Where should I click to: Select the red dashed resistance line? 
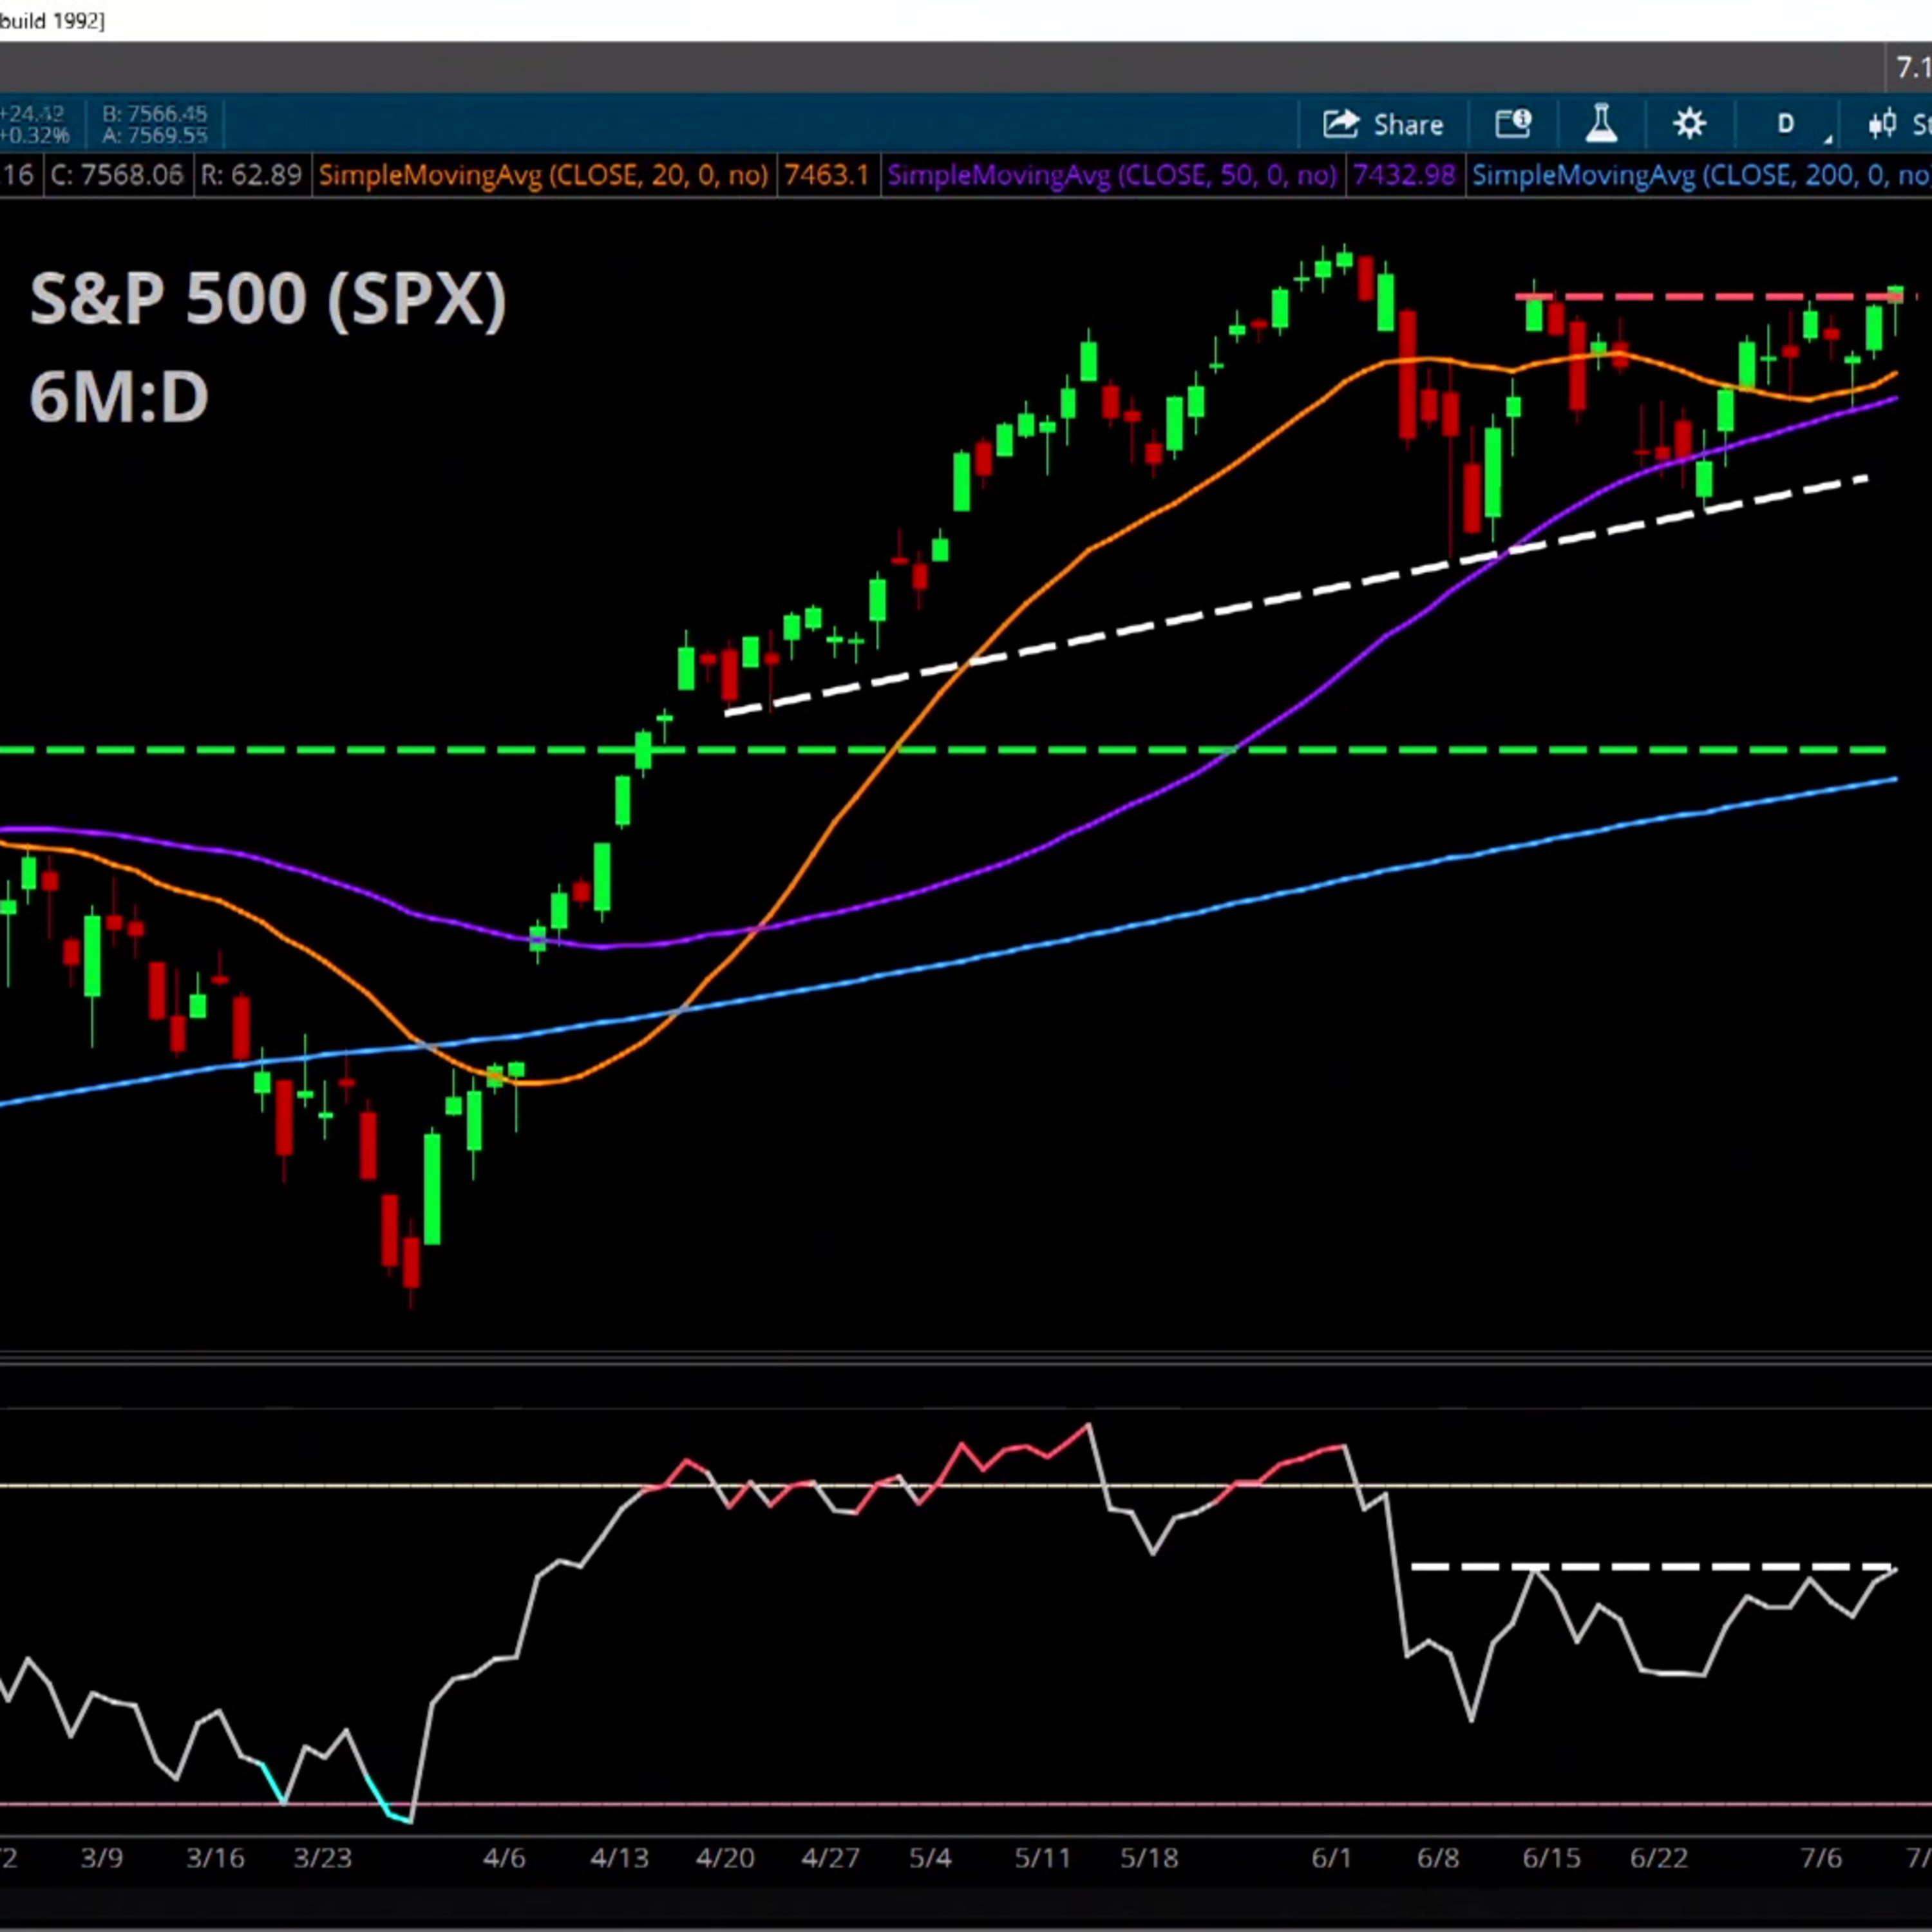(1716, 297)
